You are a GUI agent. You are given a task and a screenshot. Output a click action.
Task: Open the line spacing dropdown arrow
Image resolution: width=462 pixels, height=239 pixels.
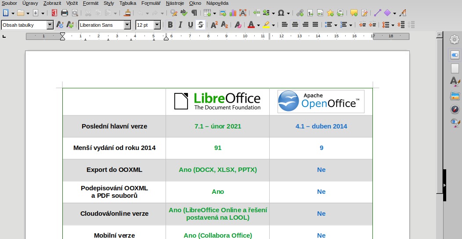(393, 25)
